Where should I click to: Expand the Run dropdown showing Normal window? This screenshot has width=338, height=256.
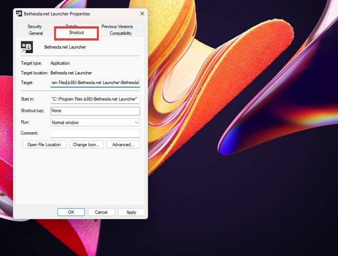95,123
